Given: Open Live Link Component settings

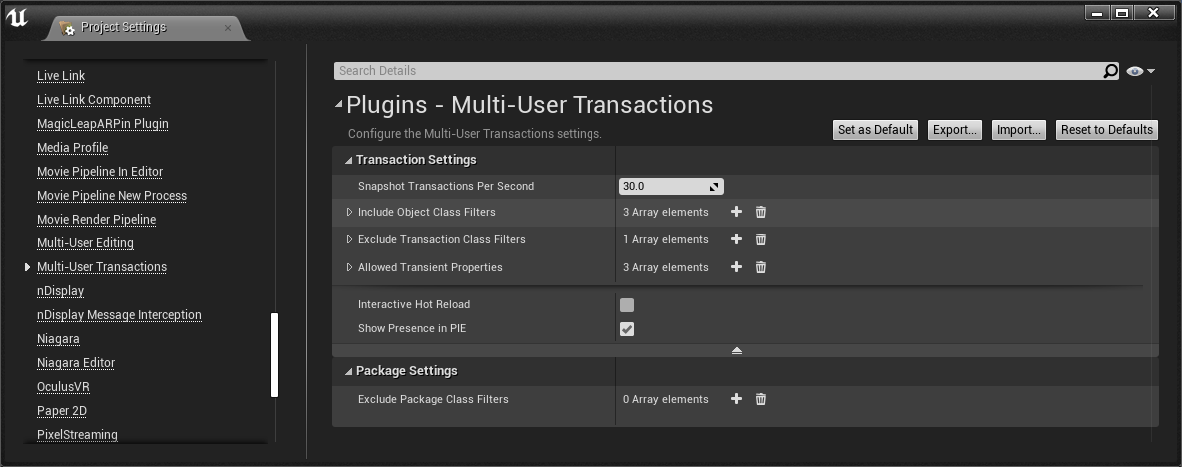Looking at the screenshot, I should coord(94,100).
